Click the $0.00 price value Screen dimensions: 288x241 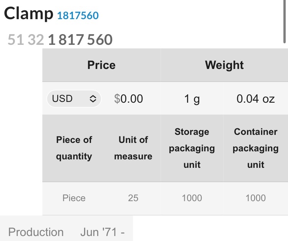[128, 98]
